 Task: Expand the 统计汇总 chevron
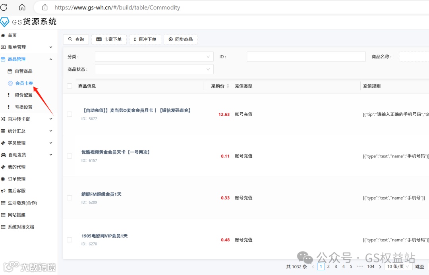click(x=51, y=131)
